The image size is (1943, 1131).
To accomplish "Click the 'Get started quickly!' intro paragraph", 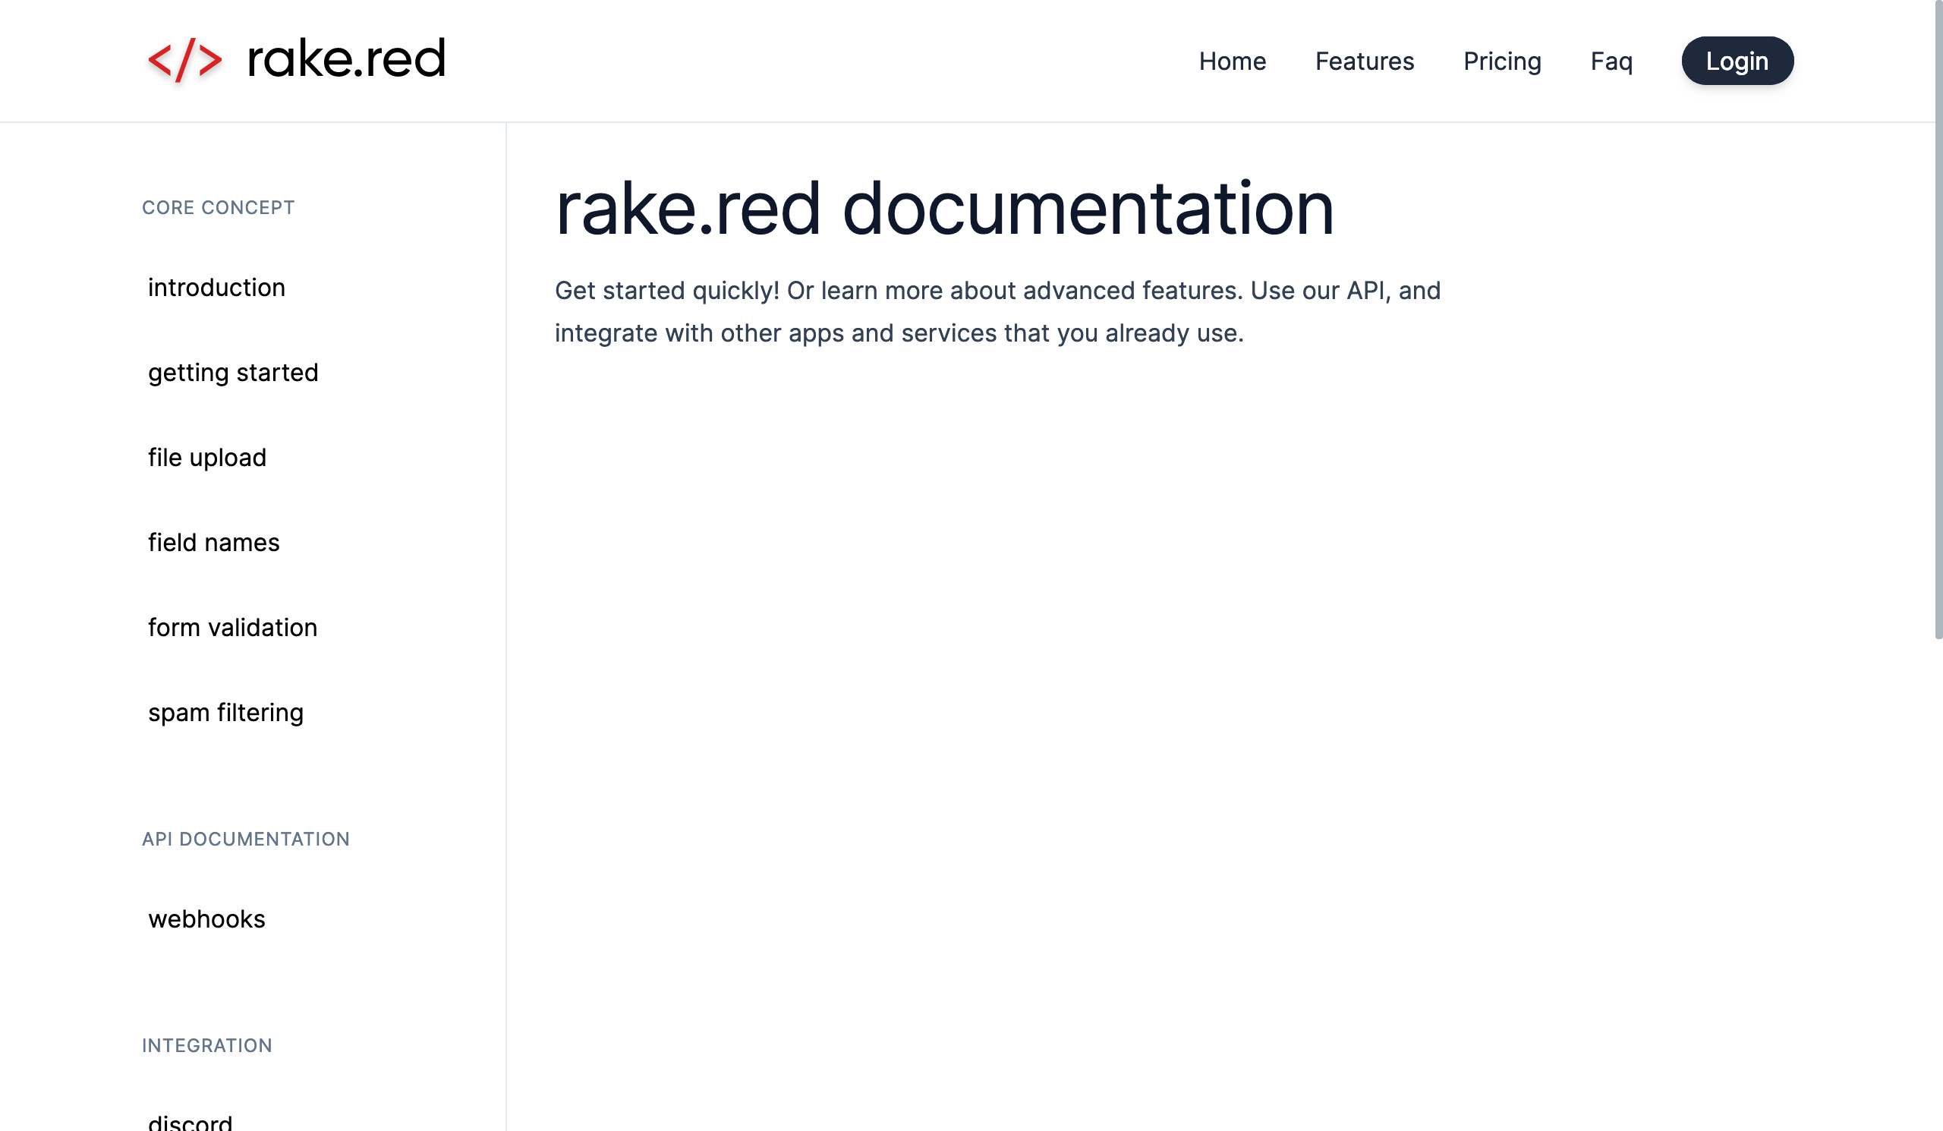I will 998,311.
